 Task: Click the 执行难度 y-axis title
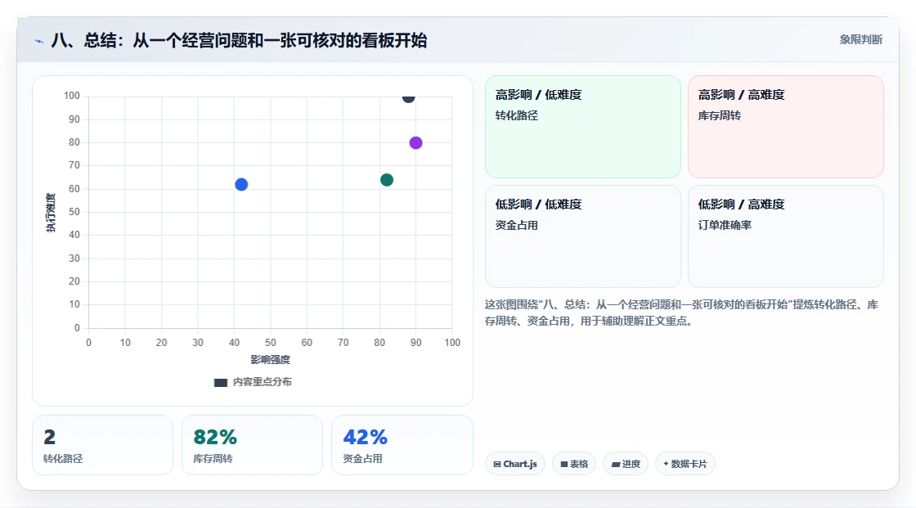coord(51,213)
